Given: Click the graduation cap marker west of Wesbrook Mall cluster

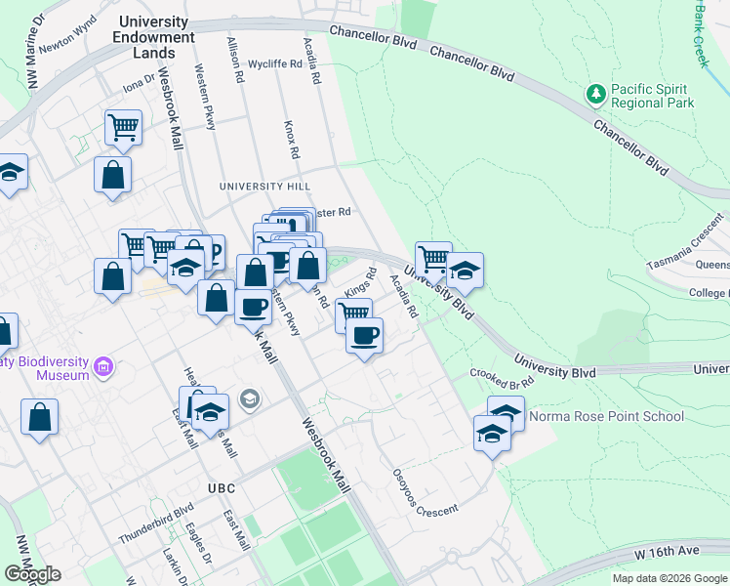Looking at the screenshot, I should point(185,268).
